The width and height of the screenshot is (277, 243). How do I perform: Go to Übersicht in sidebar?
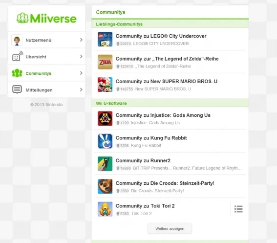coord(46,57)
